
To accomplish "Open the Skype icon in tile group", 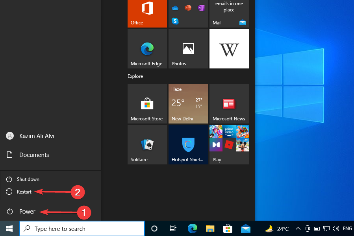I will [x=175, y=21].
